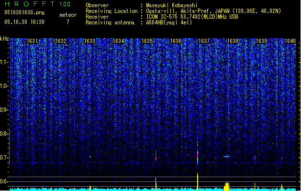This screenshot has height=191, width=301.
Task: Click the 0.7 frequency axis label
Action: point(4,158)
